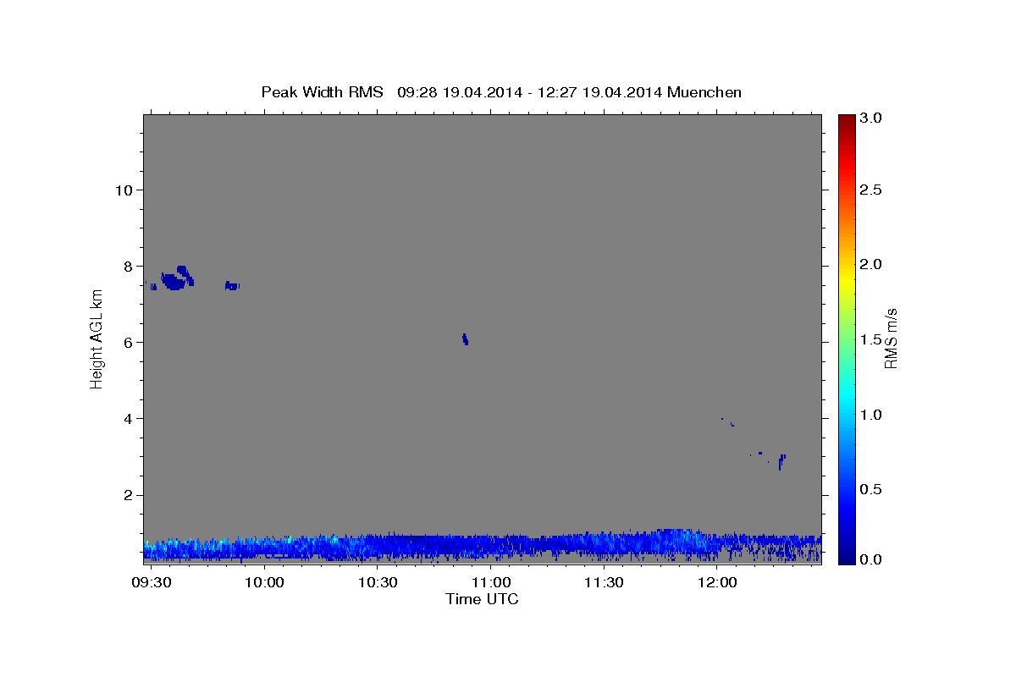
Task: Click the 11:00 time tick label
Action: click(x=491, y=583)
